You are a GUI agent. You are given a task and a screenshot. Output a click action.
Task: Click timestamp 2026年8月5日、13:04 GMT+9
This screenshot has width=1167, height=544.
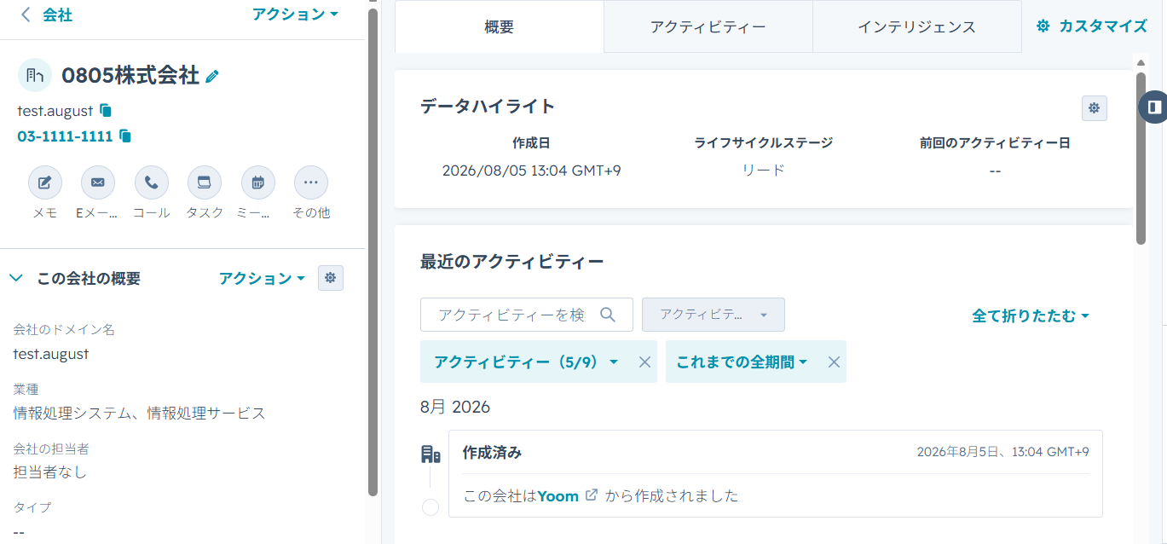tap(1002, 452)
